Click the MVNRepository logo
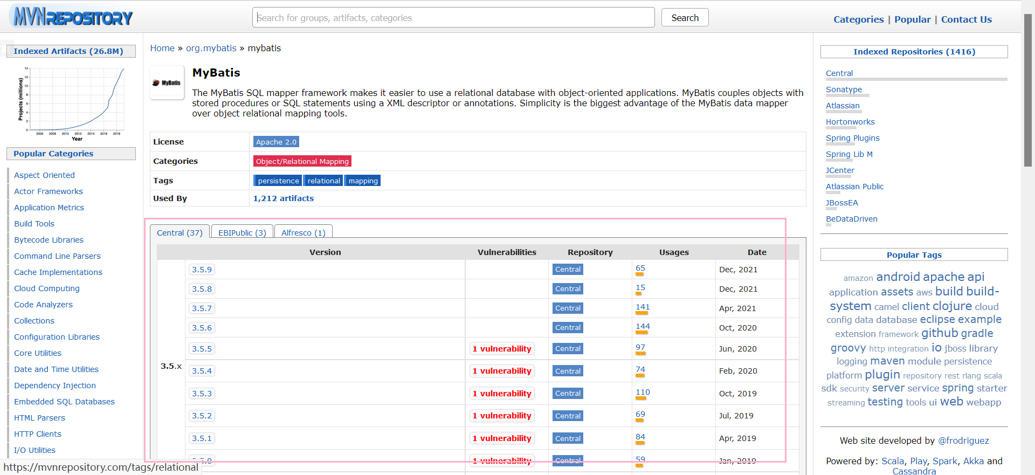Viewport: 1035px width, 475px height. pyautogui.click(x=72, y=17)
